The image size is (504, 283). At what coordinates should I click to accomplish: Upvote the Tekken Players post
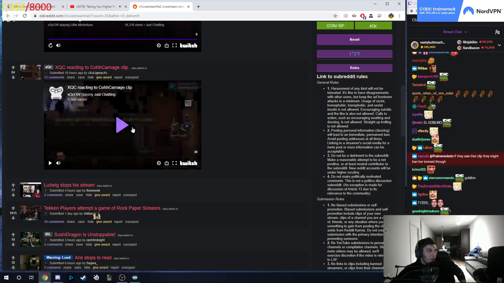(13, 208)
